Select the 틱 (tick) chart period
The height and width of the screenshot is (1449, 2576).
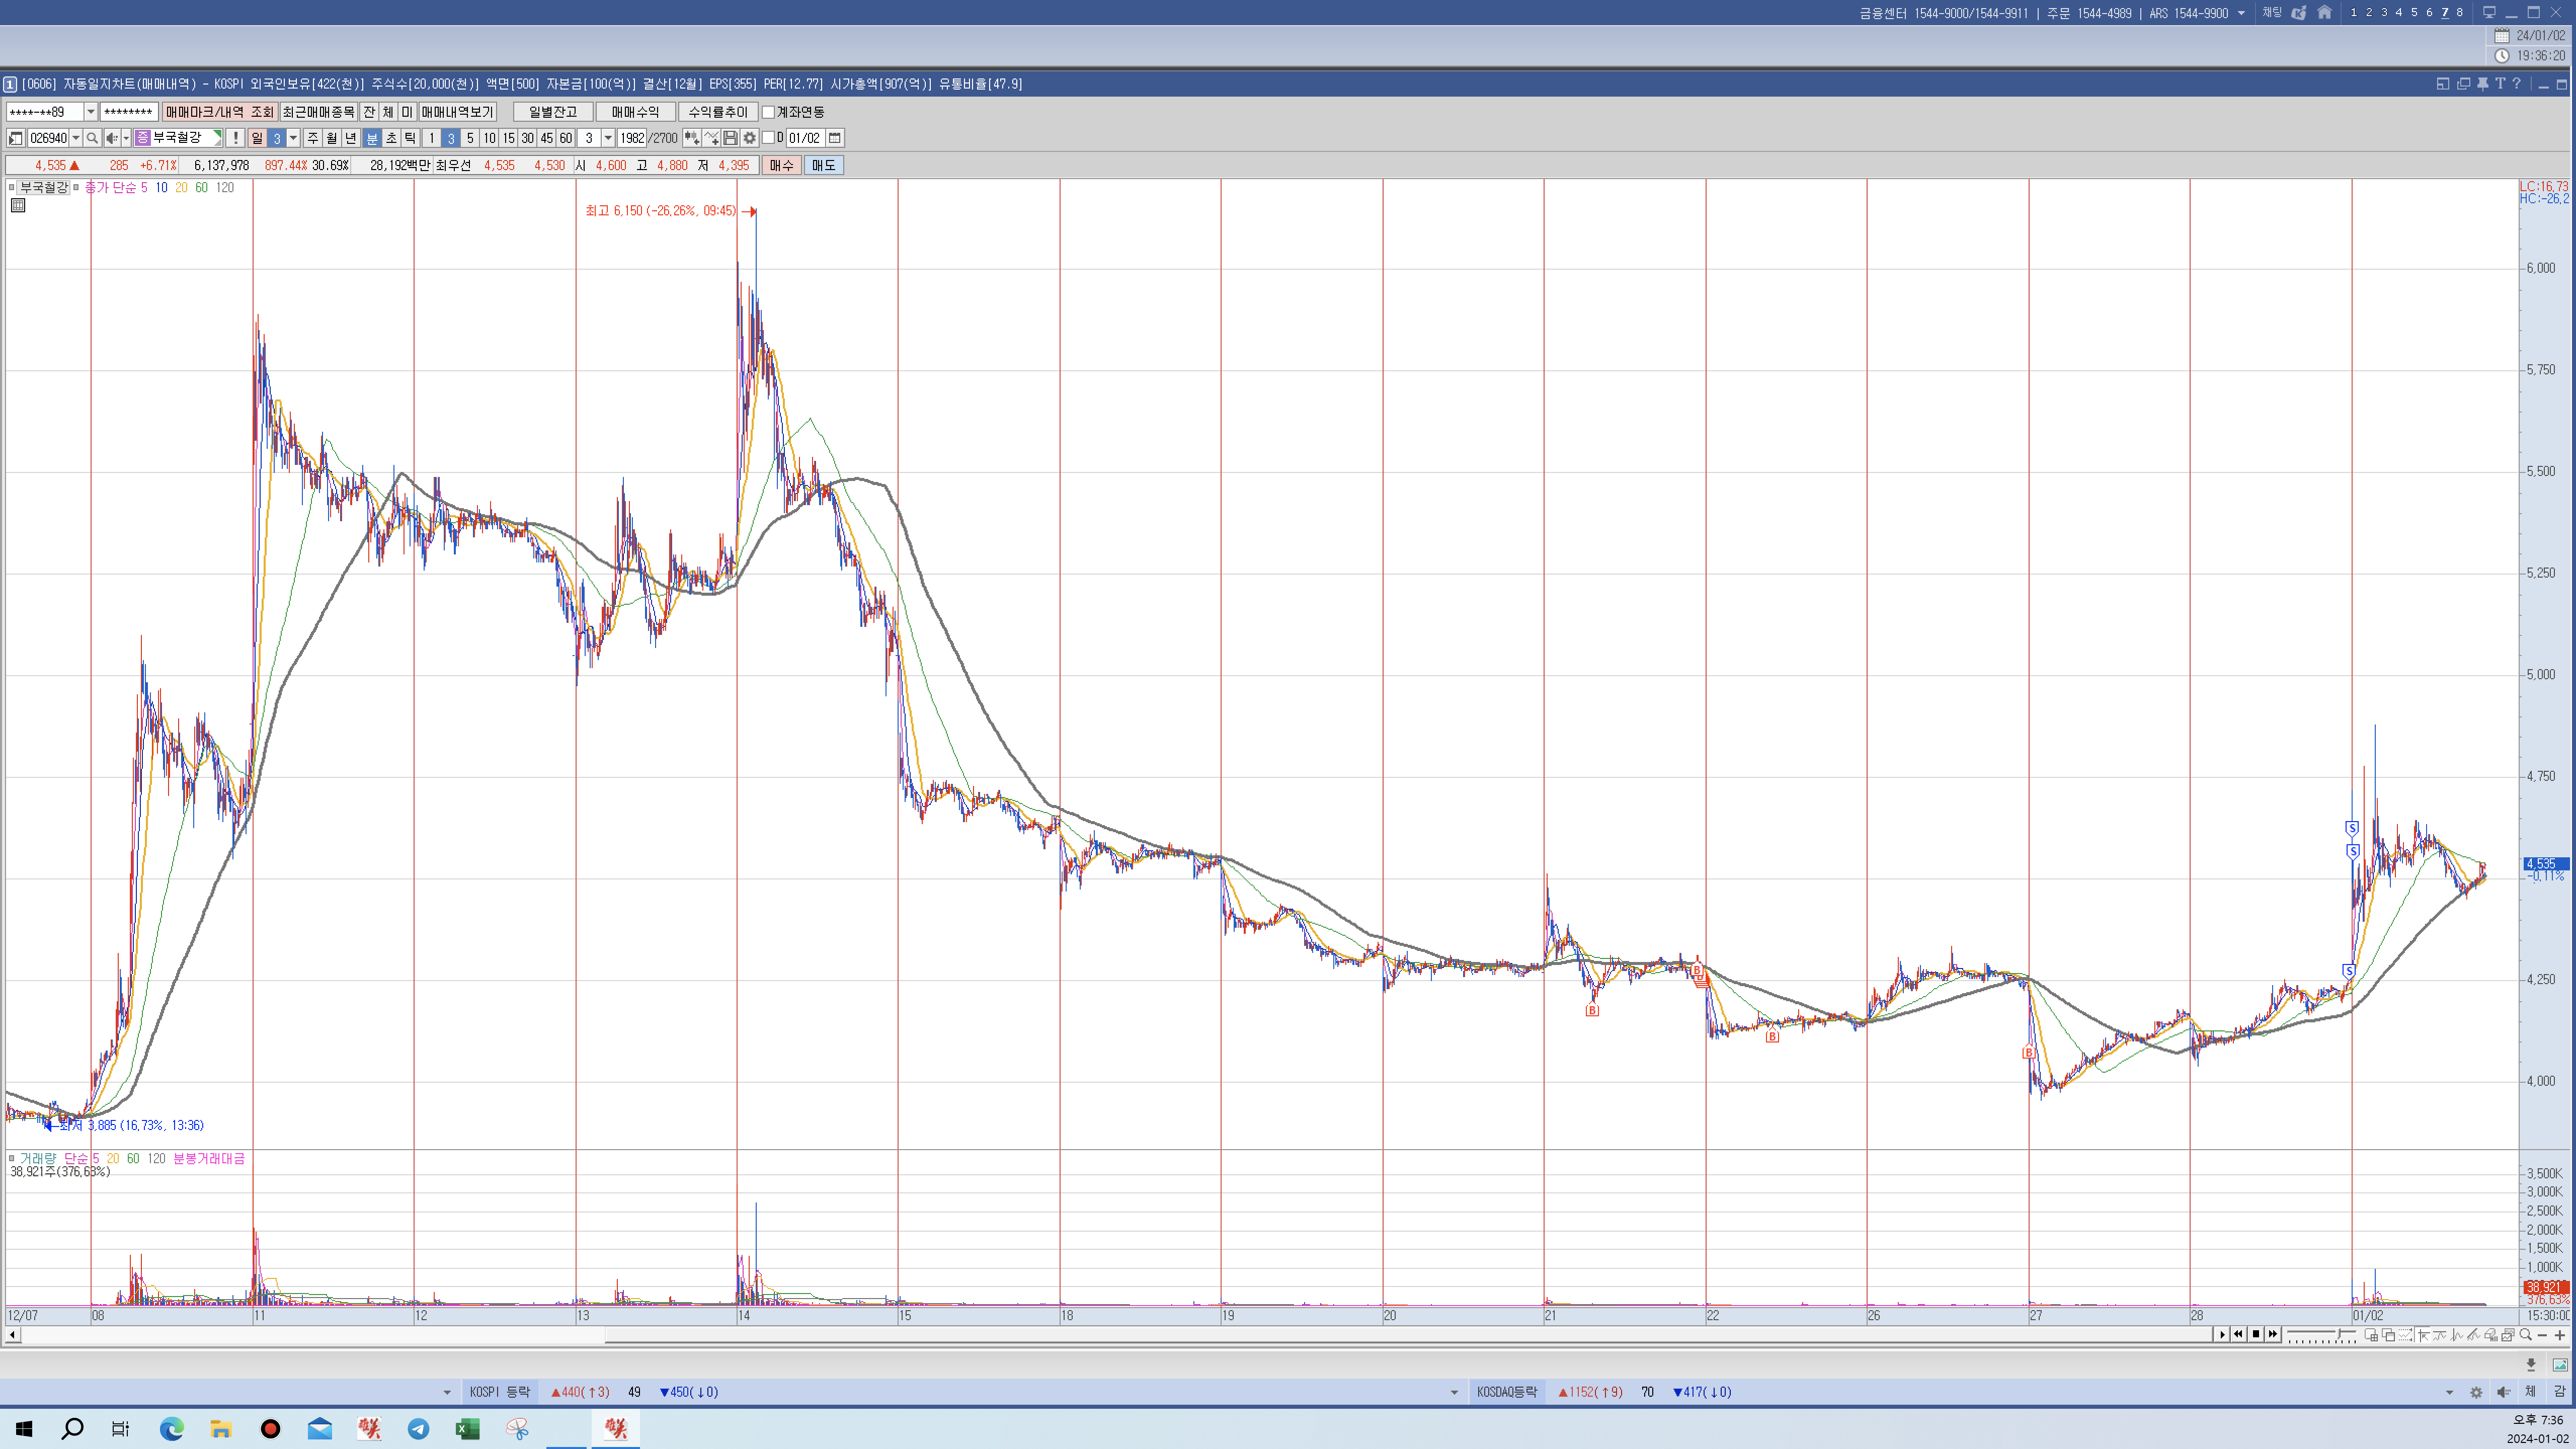[x=410, y=138]
